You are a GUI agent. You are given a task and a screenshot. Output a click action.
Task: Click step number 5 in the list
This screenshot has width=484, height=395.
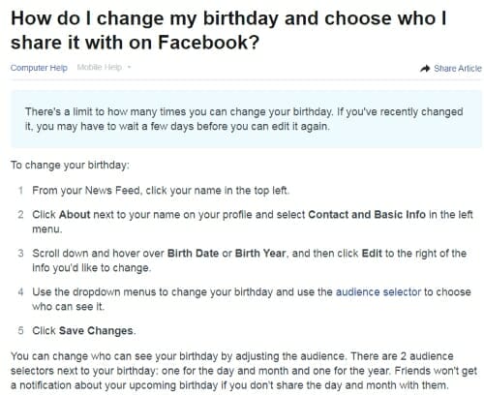(20, 330)
